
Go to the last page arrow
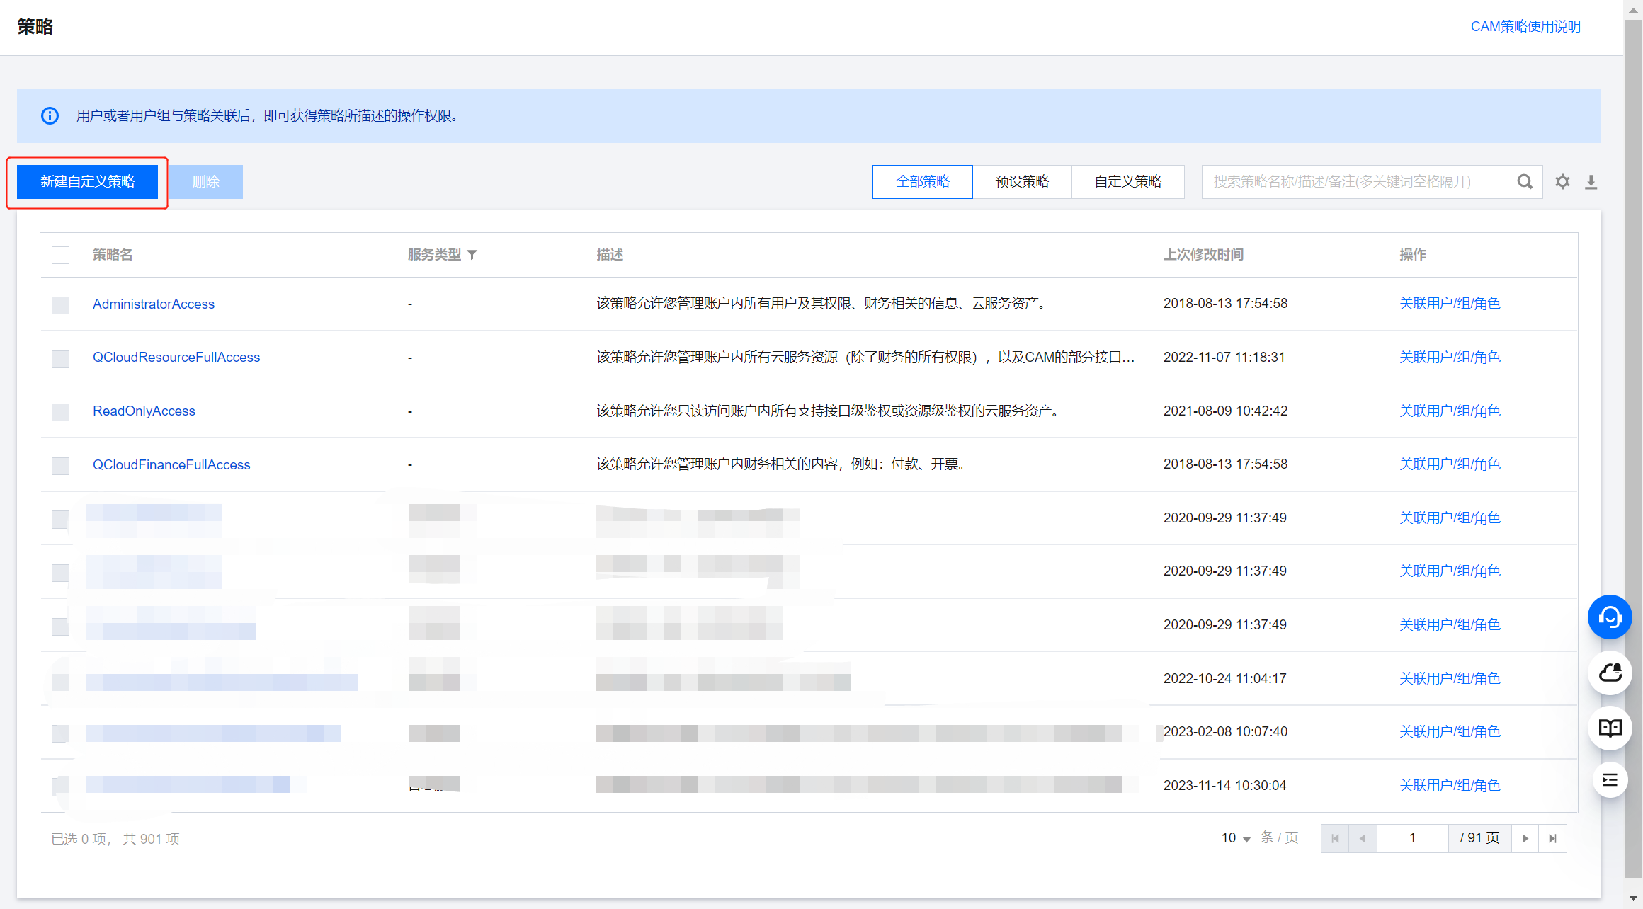(x=1552, y=838)
